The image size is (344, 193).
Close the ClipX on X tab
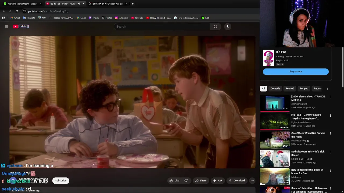pyautogui.click(x=126, y=4)
